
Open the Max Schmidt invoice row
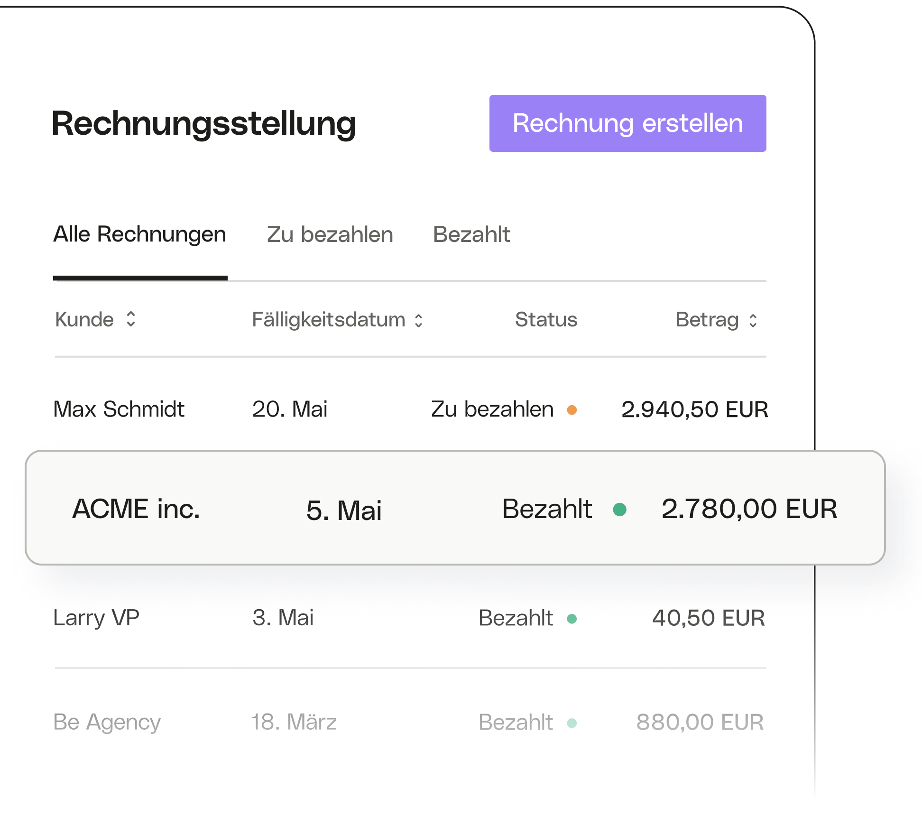click(x=411, y=409)
